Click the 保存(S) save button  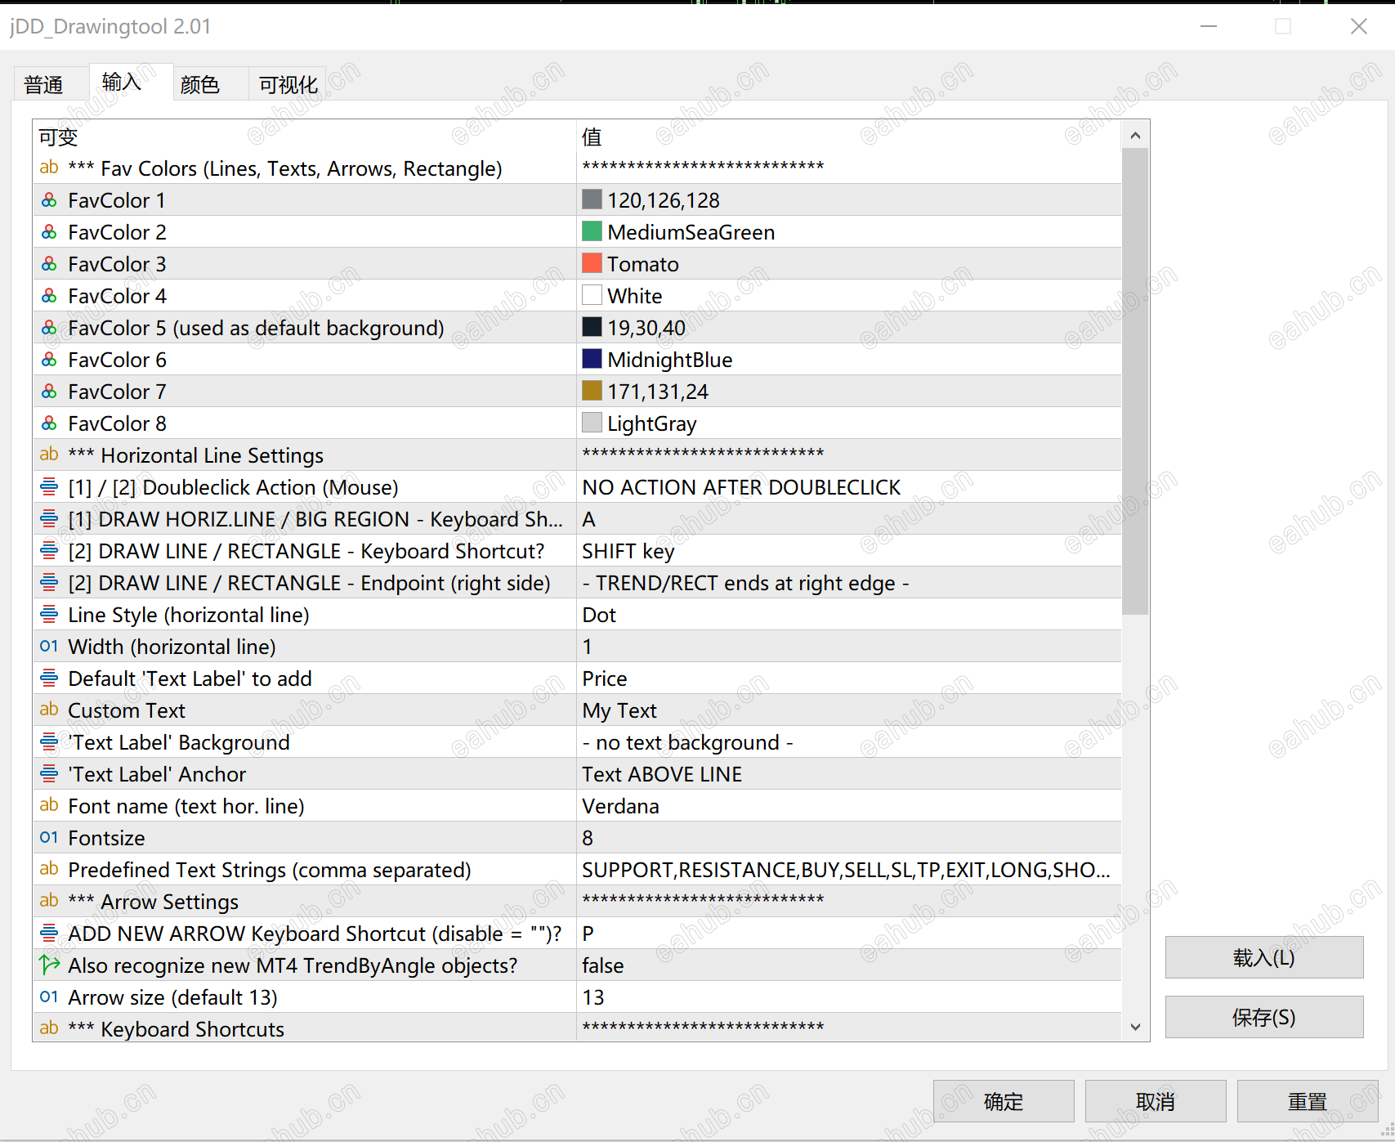tap(1264, 1017)
